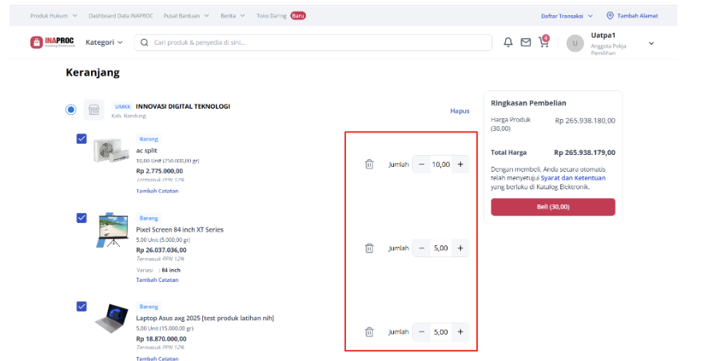Increase ac split quantity with plus
This screenshot has width=708, height=361.
[460, 165]
